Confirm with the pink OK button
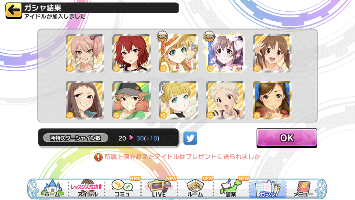The width and height of the screenshot is (355, 200). coord(287,138)
